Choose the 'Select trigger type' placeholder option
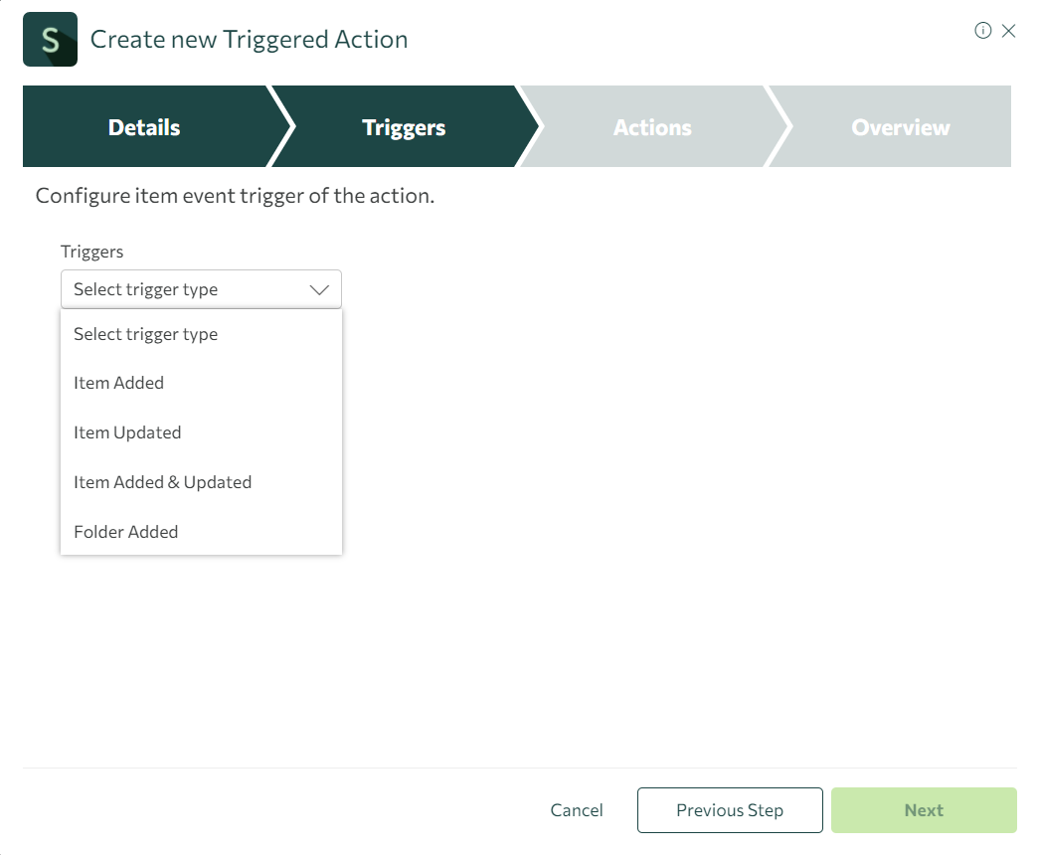This screenshot has height=855, width=1039. pyautogui.click(x=146, y=334)
